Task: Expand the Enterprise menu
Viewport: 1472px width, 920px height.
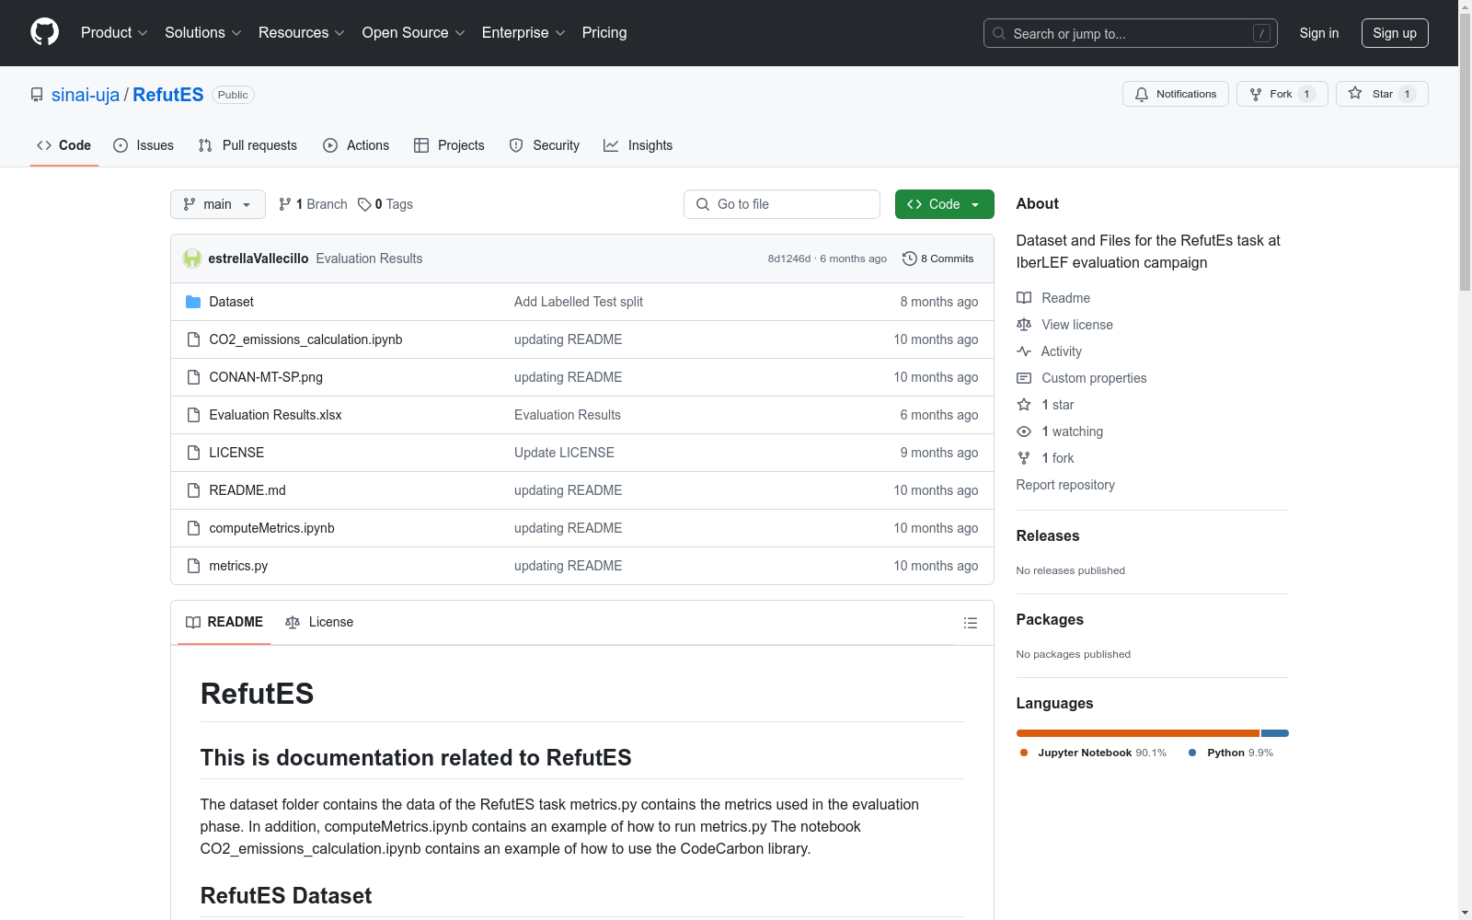Action: click(523, 33)
